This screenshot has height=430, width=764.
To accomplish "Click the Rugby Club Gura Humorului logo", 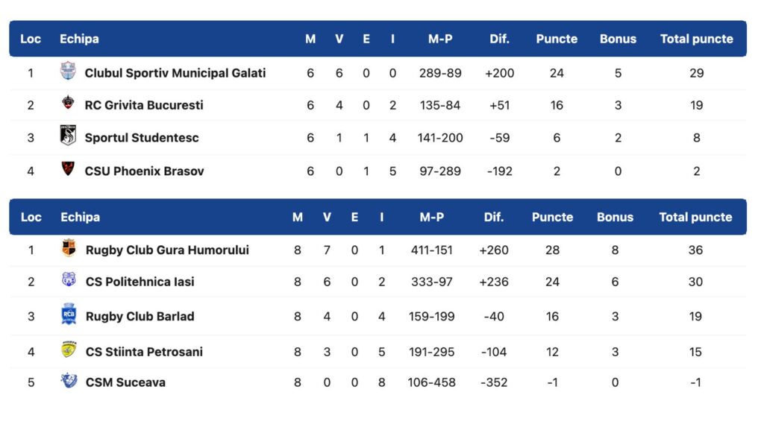I will pos(69,249).
